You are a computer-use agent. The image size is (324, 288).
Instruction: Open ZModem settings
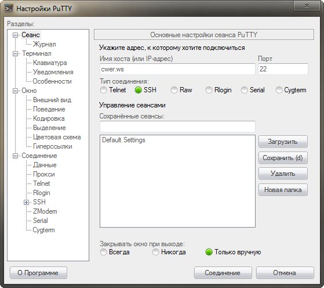point(45,211)
